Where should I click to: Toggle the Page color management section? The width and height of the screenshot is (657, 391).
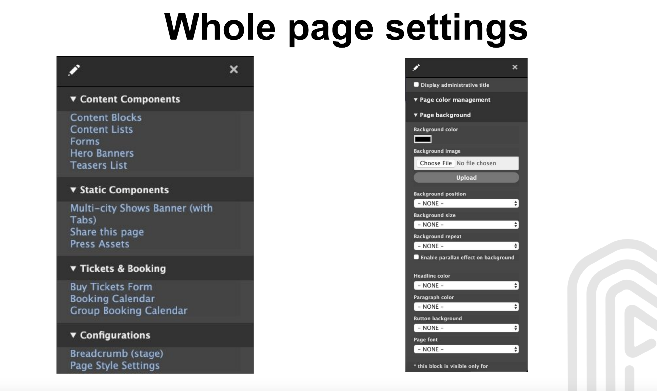pyautogui.click(x=455, y=100)
